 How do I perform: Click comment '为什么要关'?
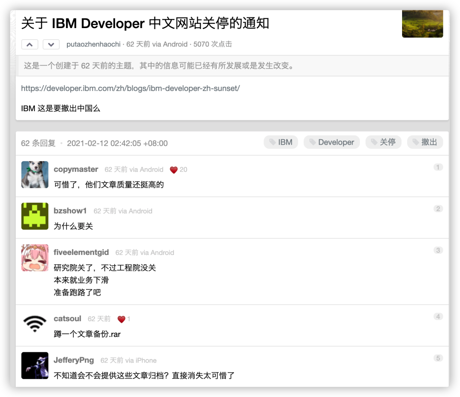point(73,226)
